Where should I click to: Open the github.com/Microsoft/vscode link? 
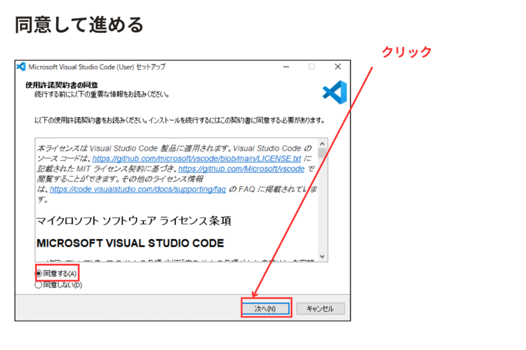point(241,169)
